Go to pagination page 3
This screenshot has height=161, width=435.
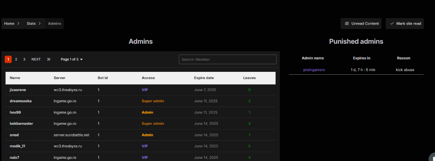point(24,59)
